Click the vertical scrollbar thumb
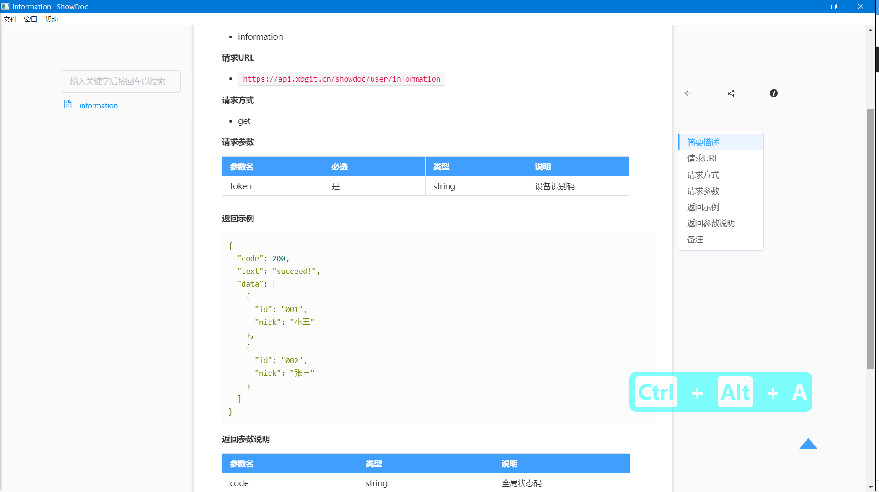Image resolution: width=879 pixels, height=492 pixels. (x=870, y=239)
